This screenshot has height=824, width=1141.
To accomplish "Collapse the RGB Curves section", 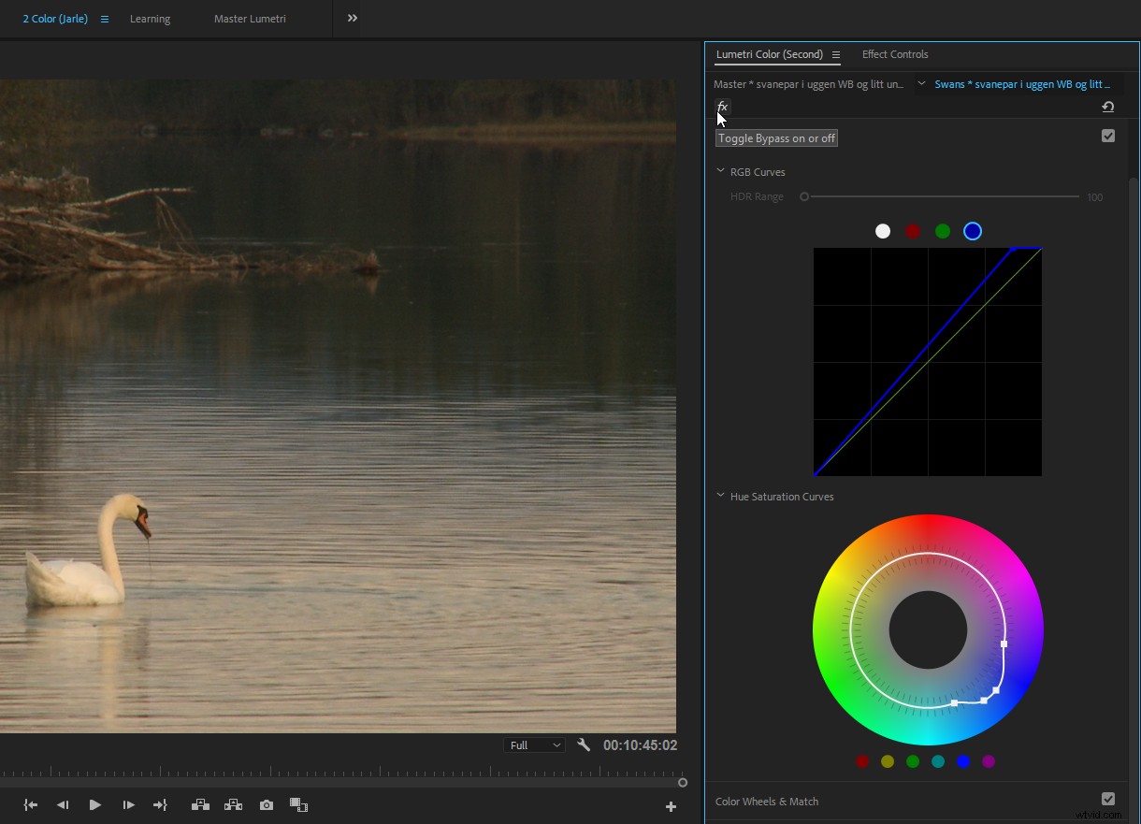I will point(720,170).
